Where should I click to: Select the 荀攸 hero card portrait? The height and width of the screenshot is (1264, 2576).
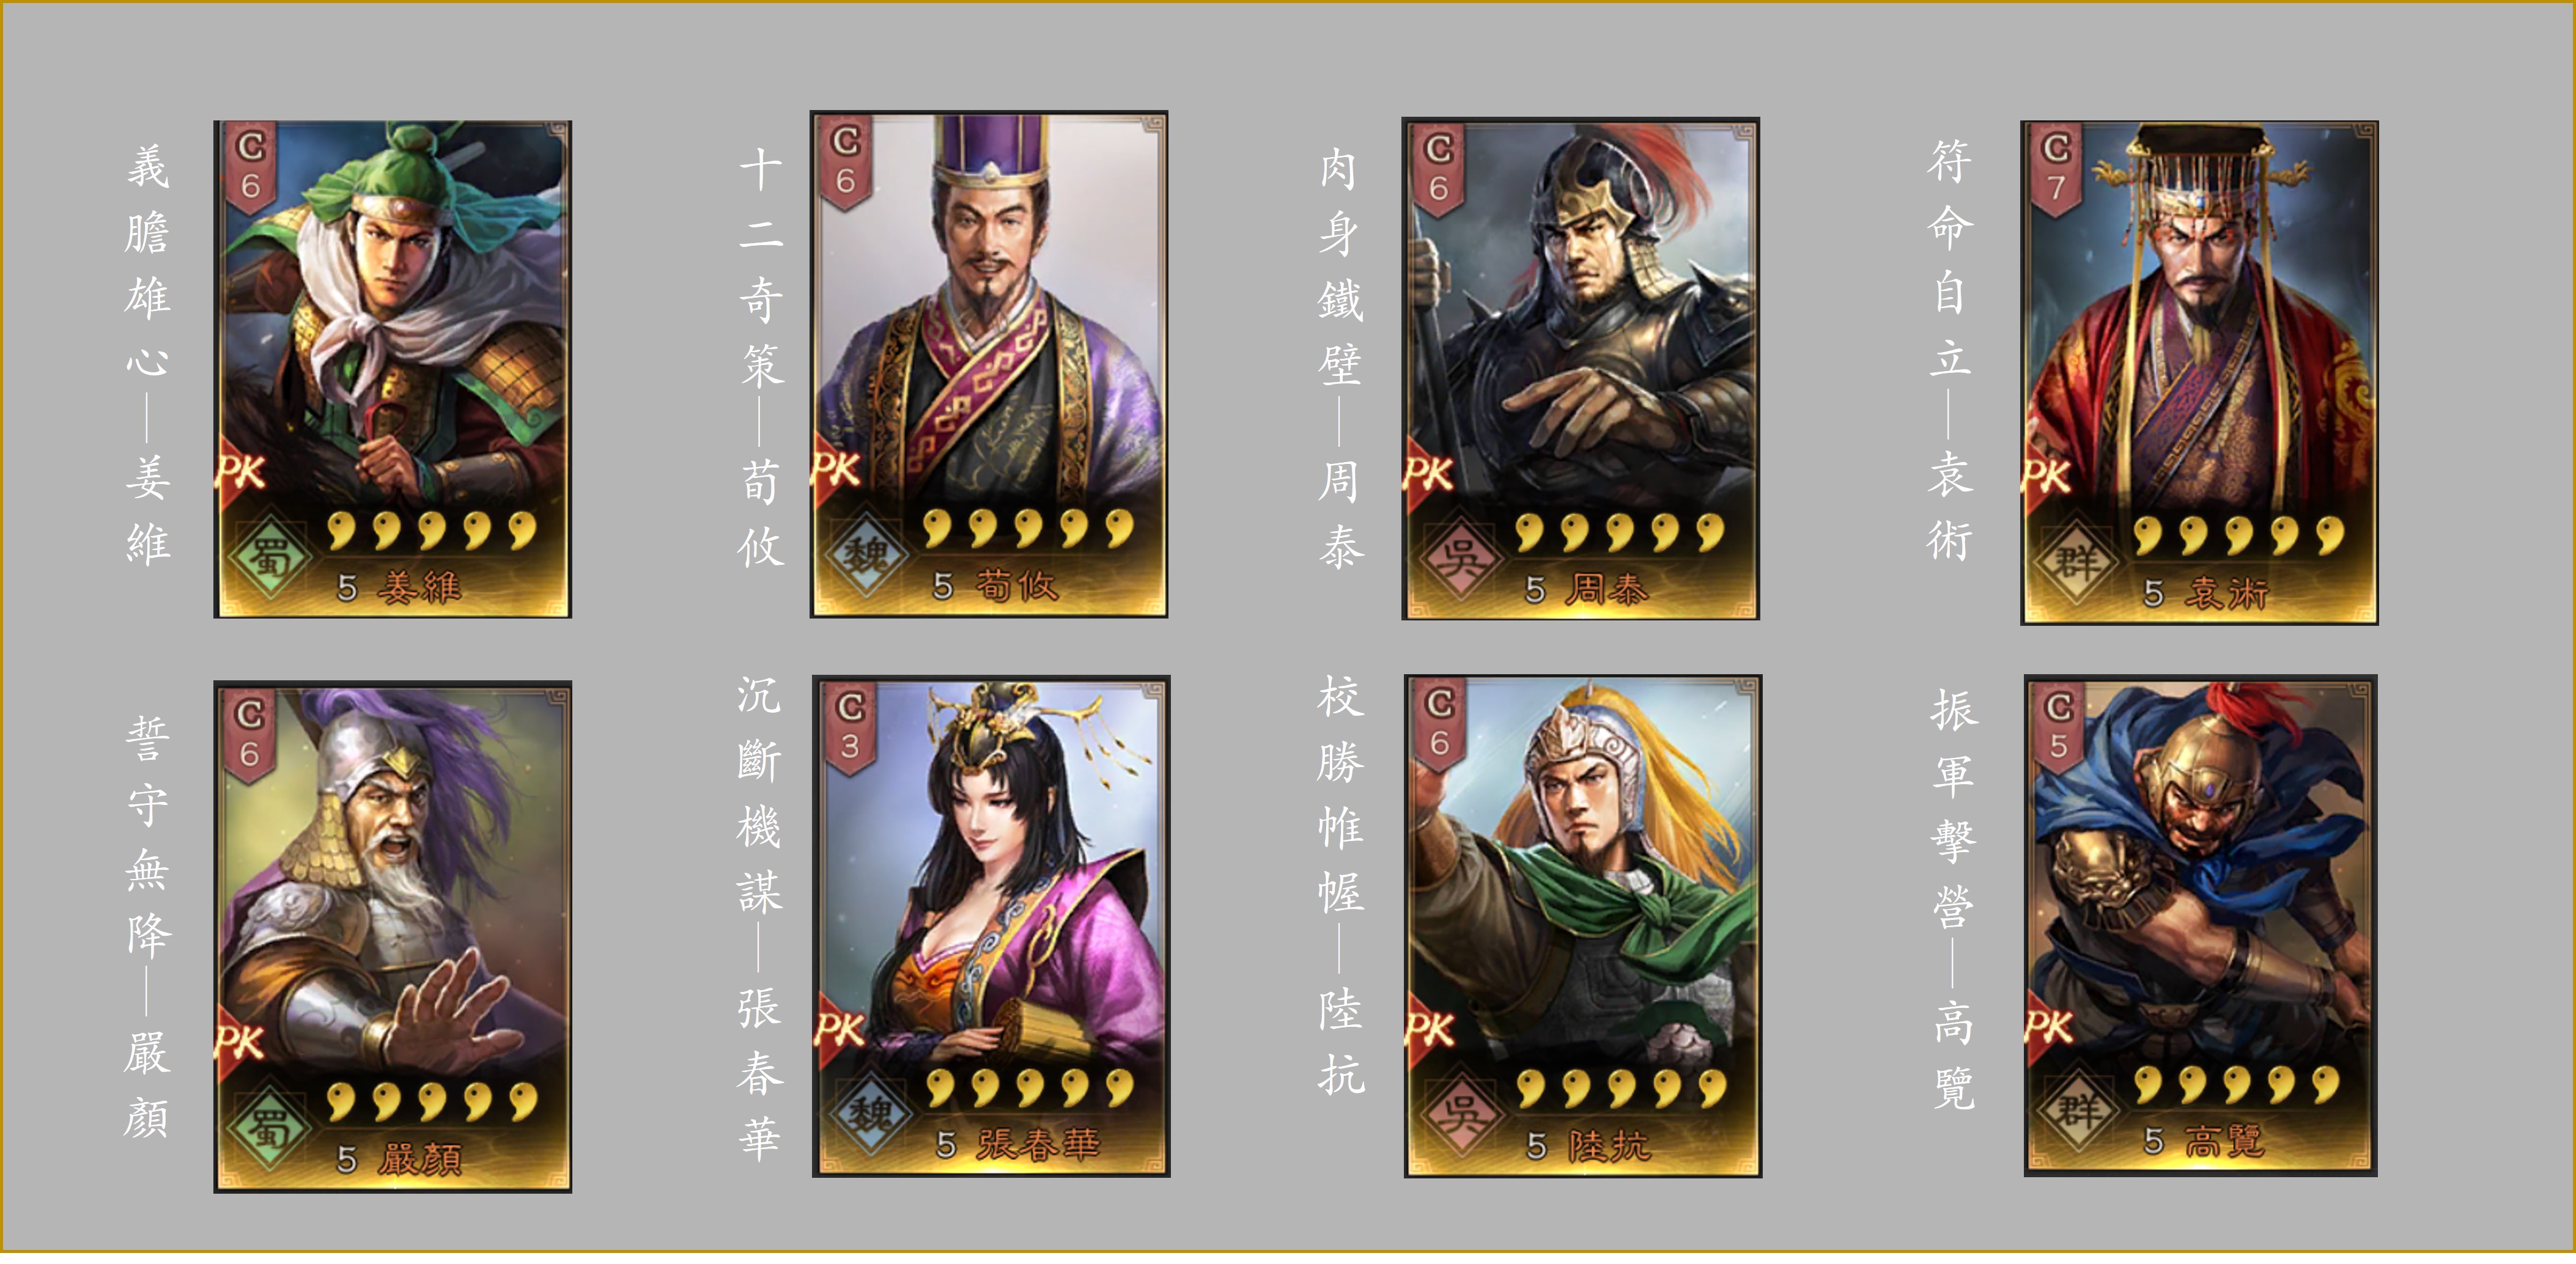coord(988,364)
